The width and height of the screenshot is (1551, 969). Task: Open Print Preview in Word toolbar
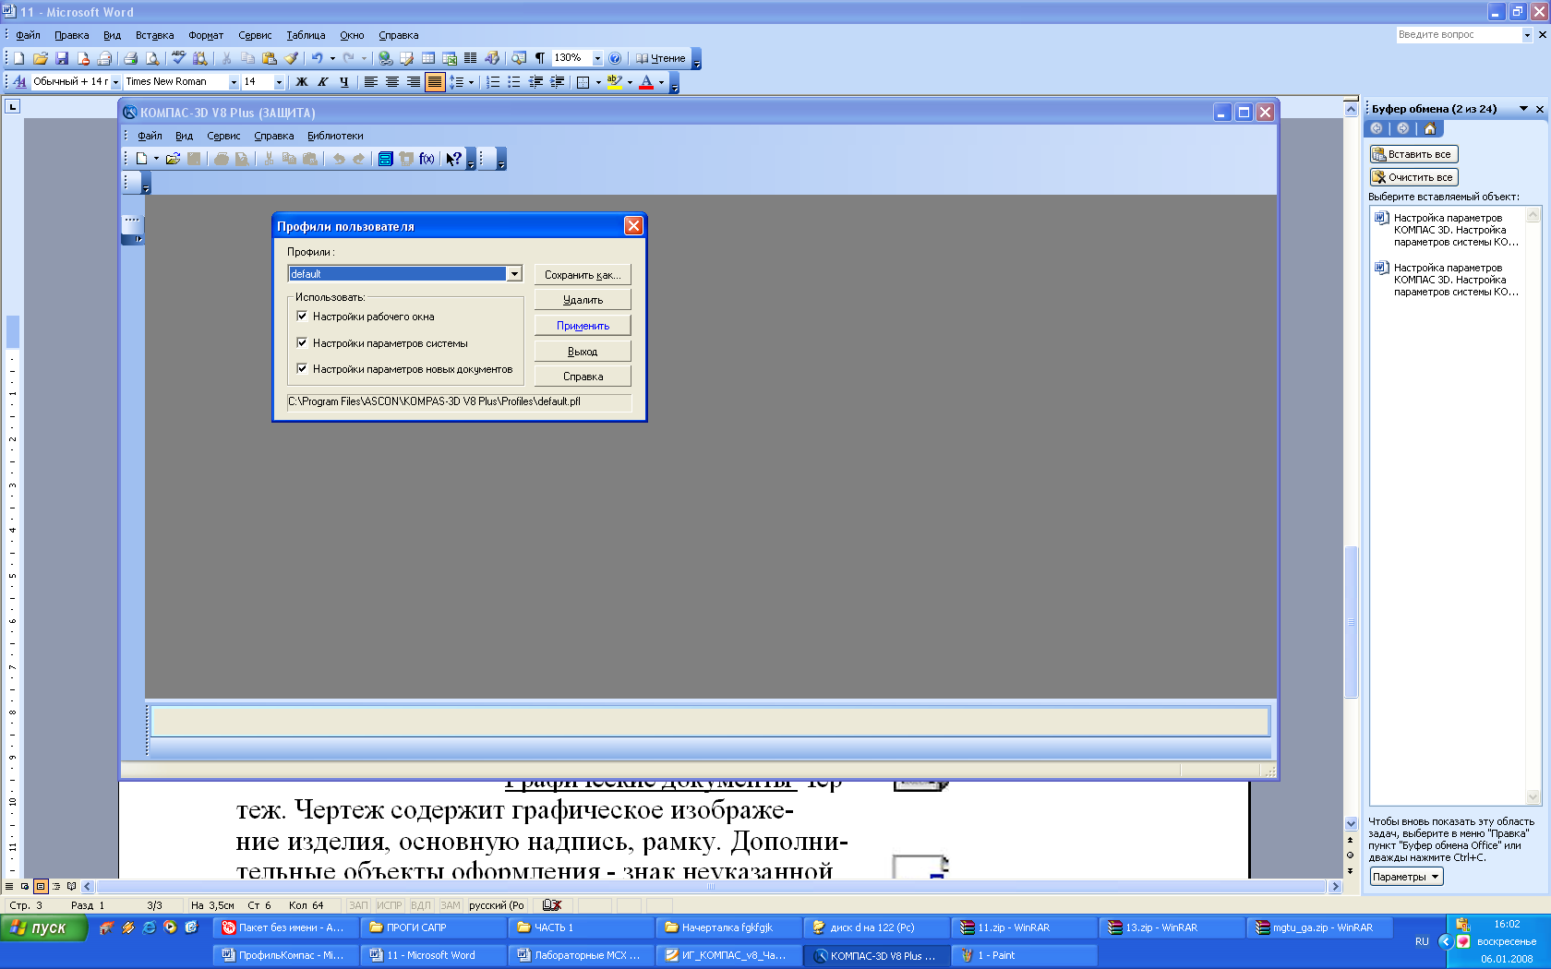(x=152, y=58)
